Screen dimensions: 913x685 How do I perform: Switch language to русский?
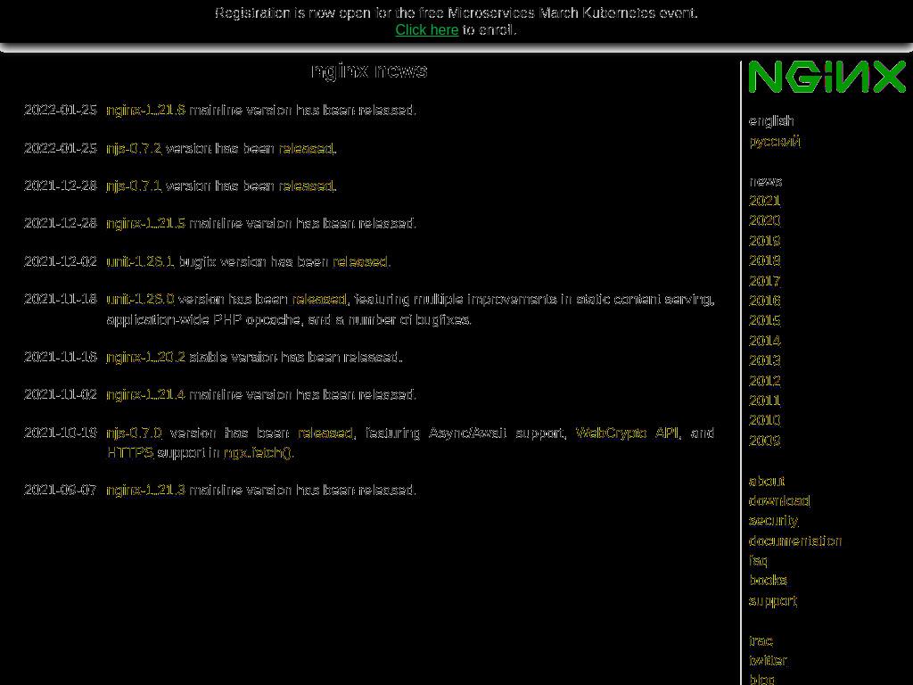click(x=775, y=142)
